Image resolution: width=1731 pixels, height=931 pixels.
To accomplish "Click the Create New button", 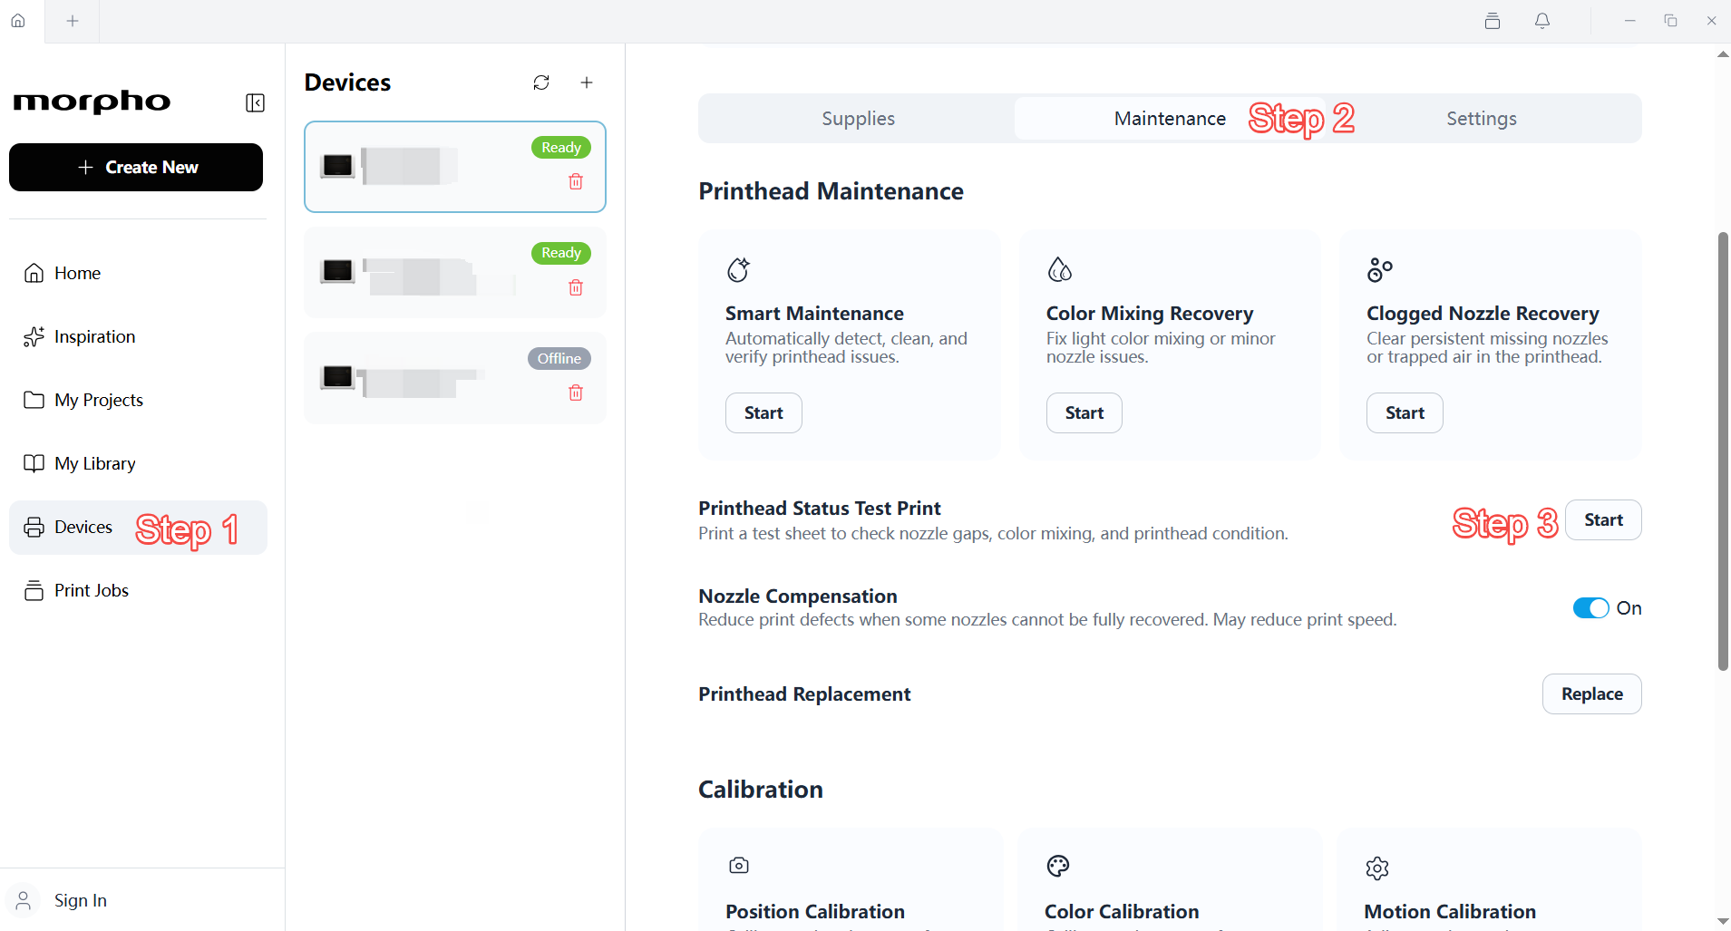I will coord(136,167).
